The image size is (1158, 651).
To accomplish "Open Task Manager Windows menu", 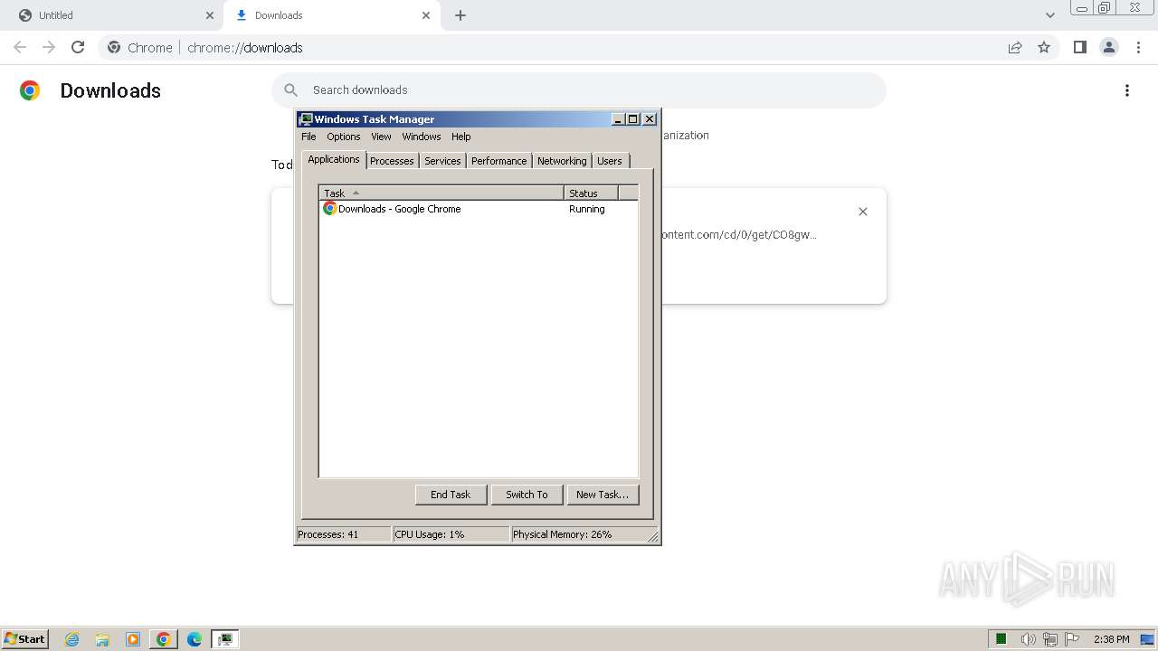I will pyautogui.click(x=422, y=137).
